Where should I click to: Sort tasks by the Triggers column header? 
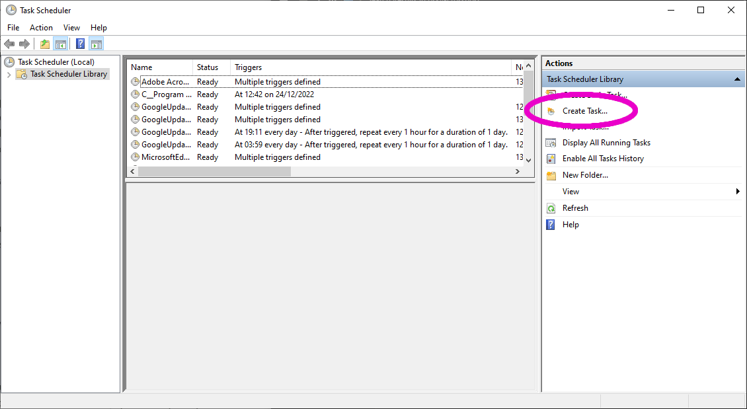click(248, 67)
